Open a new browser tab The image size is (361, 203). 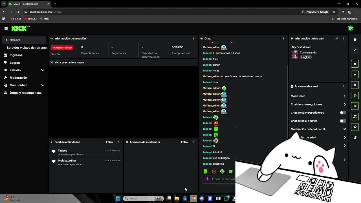pyautogui.click(x=55, y=4)
